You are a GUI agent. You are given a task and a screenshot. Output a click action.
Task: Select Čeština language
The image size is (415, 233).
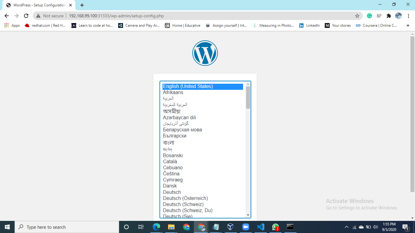[x=203, y=174]
